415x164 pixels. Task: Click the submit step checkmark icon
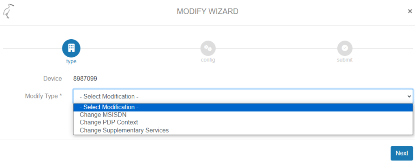coord(344,48)
